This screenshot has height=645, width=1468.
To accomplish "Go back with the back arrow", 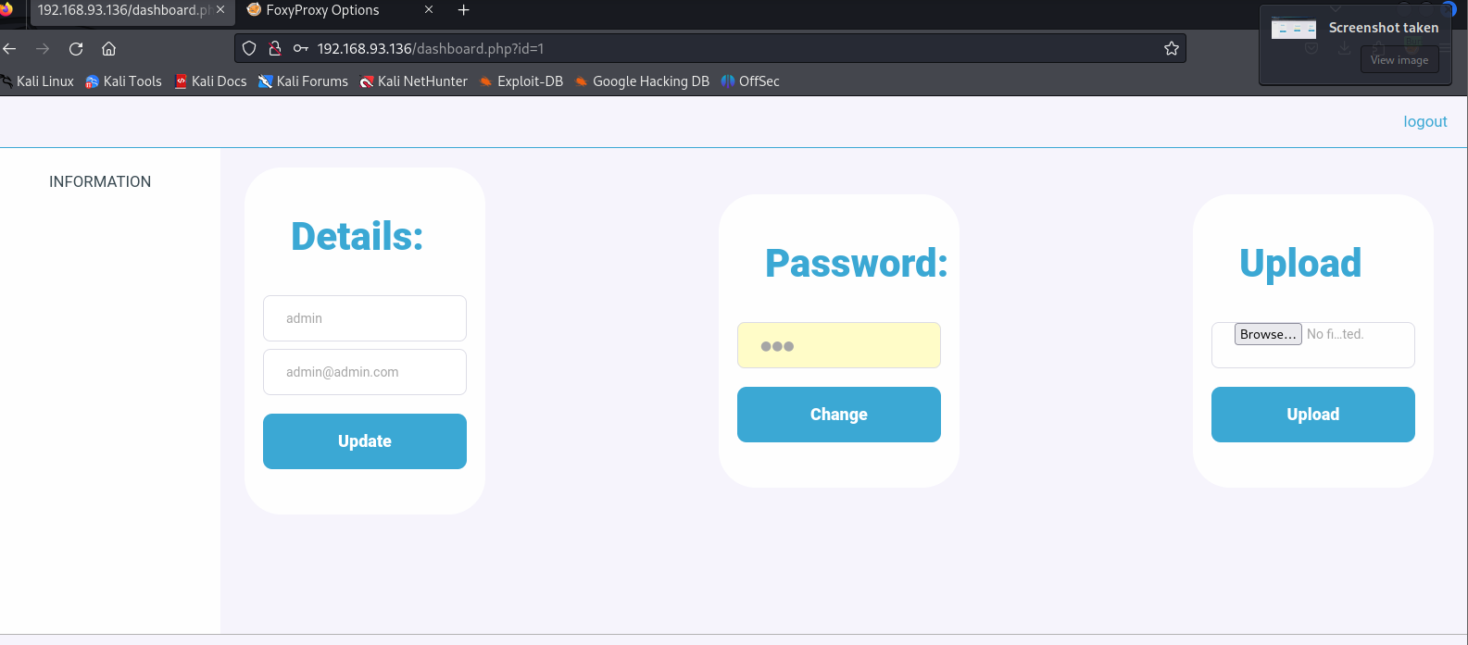I will (10, 49).
